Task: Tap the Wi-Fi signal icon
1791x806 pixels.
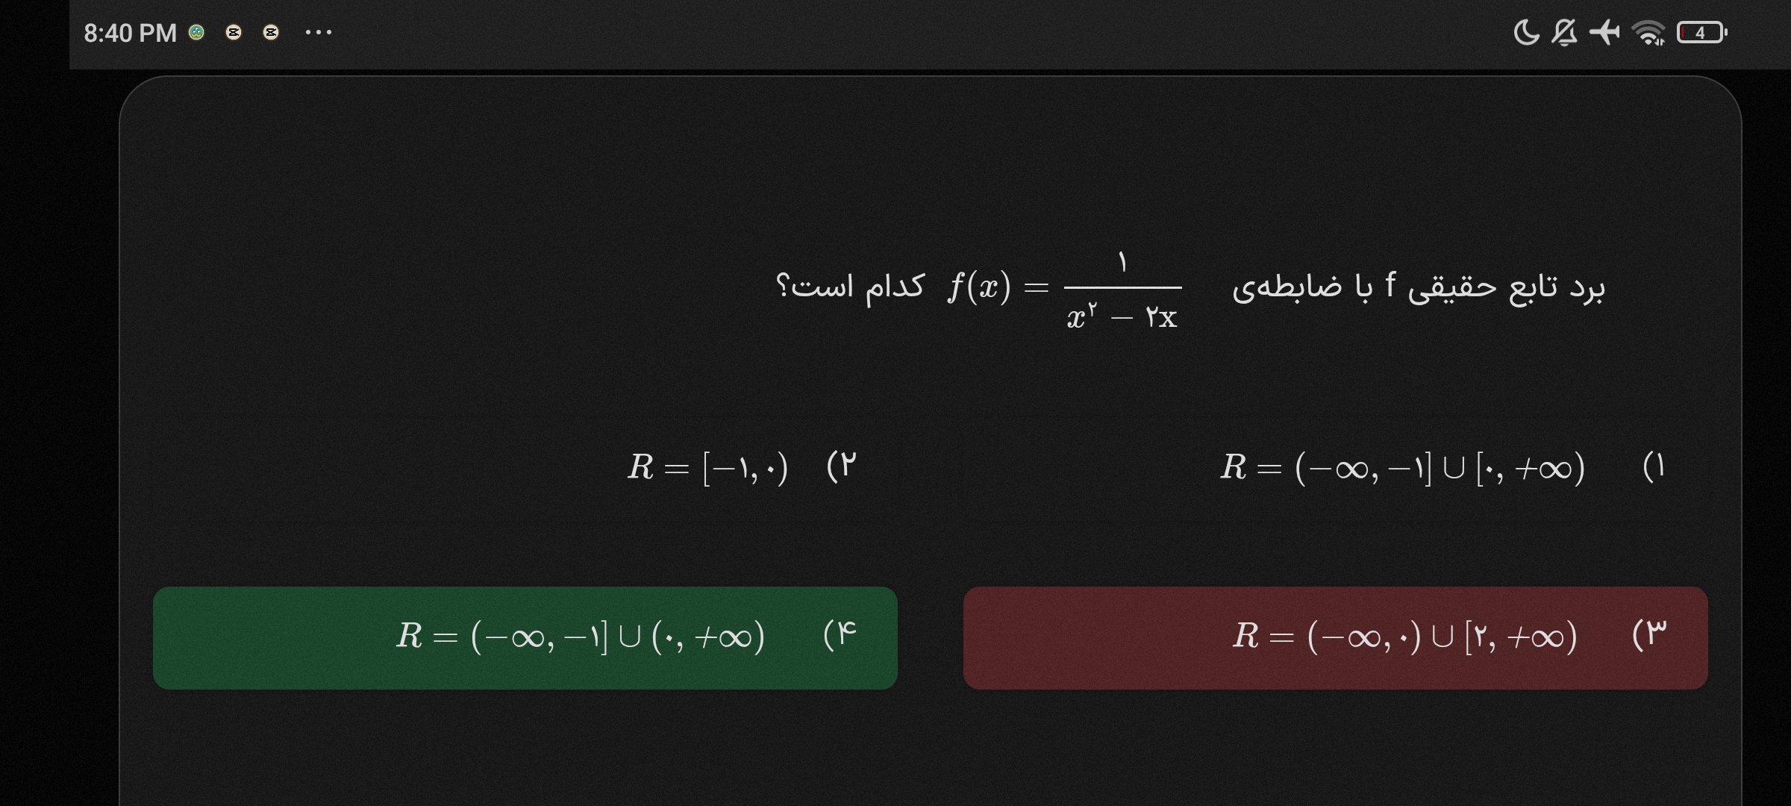Action: tap(1648, 33)
